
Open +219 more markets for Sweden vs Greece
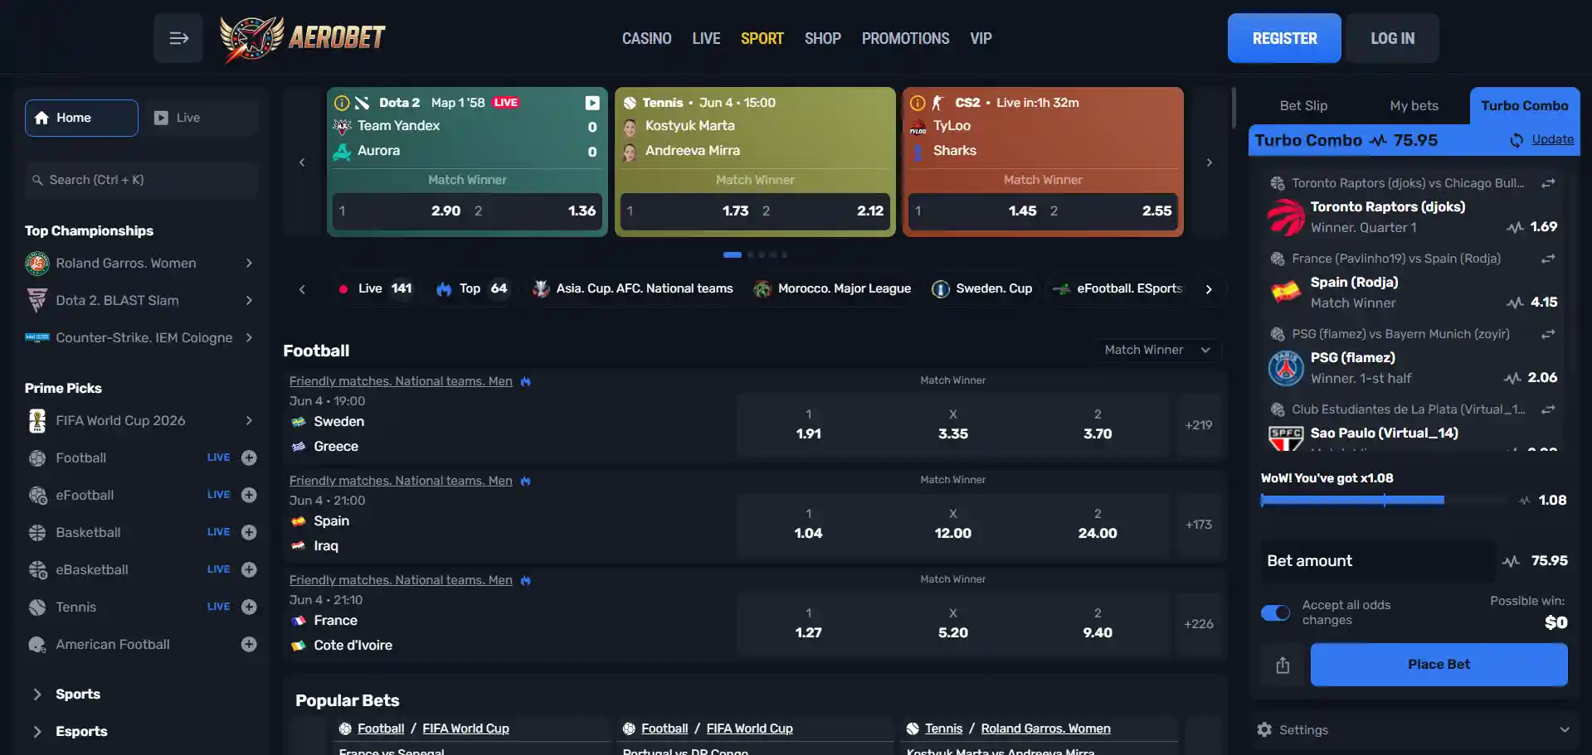1199,424
